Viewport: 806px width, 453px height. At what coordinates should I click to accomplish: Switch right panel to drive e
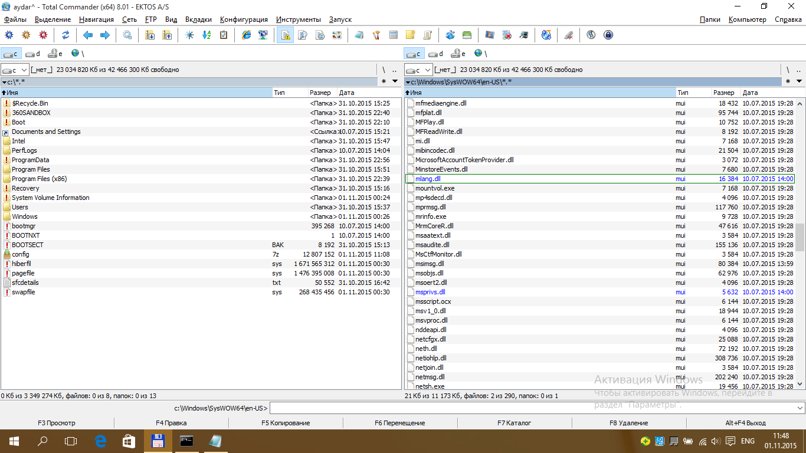coord(458,54)
